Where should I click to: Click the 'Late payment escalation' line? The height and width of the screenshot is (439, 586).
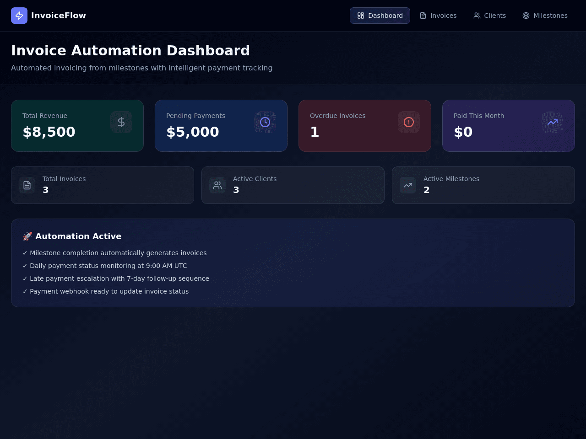click(x=116, y=278)
